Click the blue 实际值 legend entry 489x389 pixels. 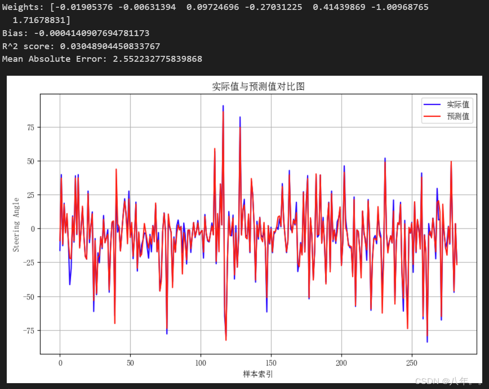446,105
